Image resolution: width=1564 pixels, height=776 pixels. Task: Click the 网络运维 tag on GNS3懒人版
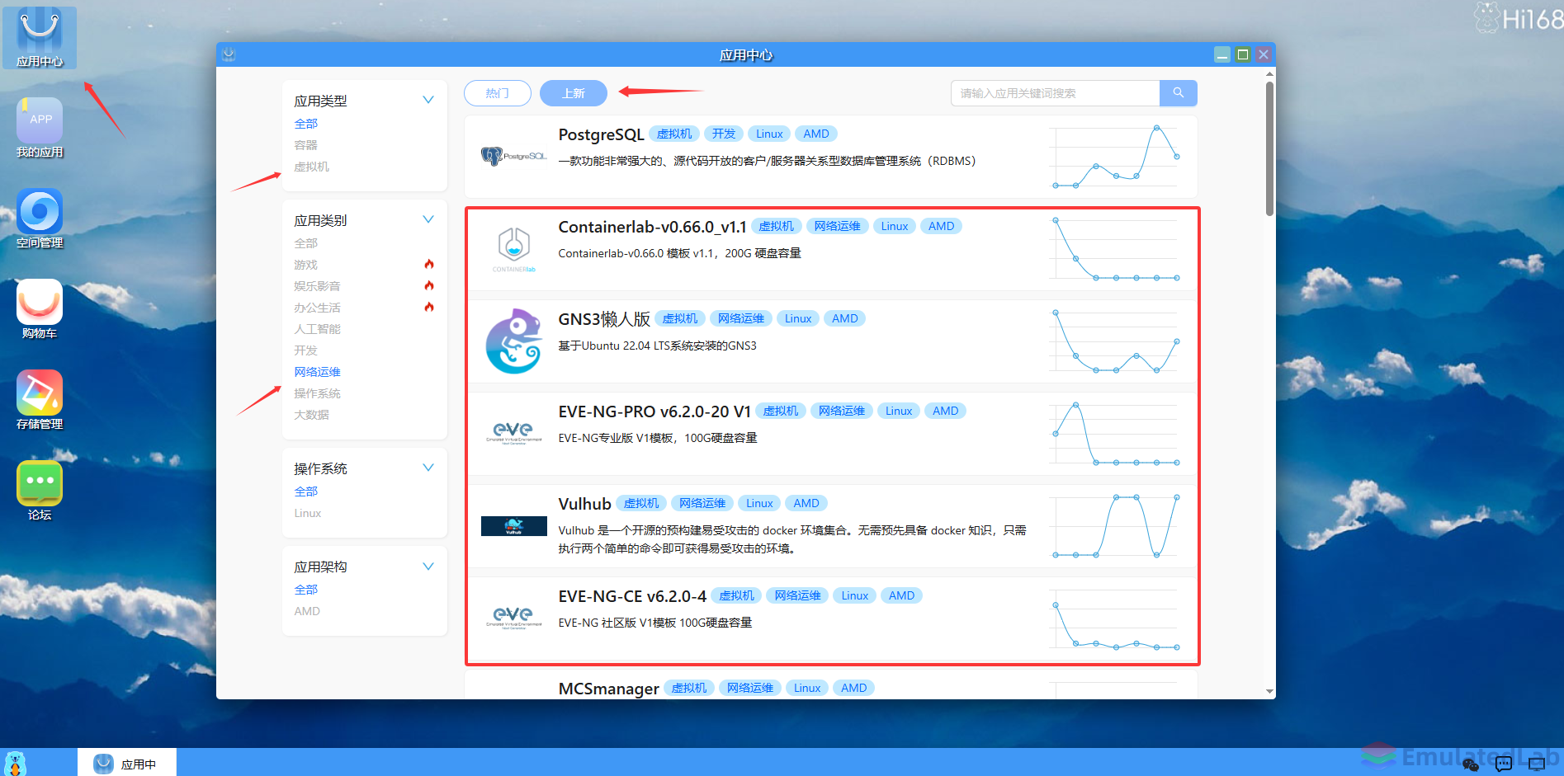tap(741, 318)
